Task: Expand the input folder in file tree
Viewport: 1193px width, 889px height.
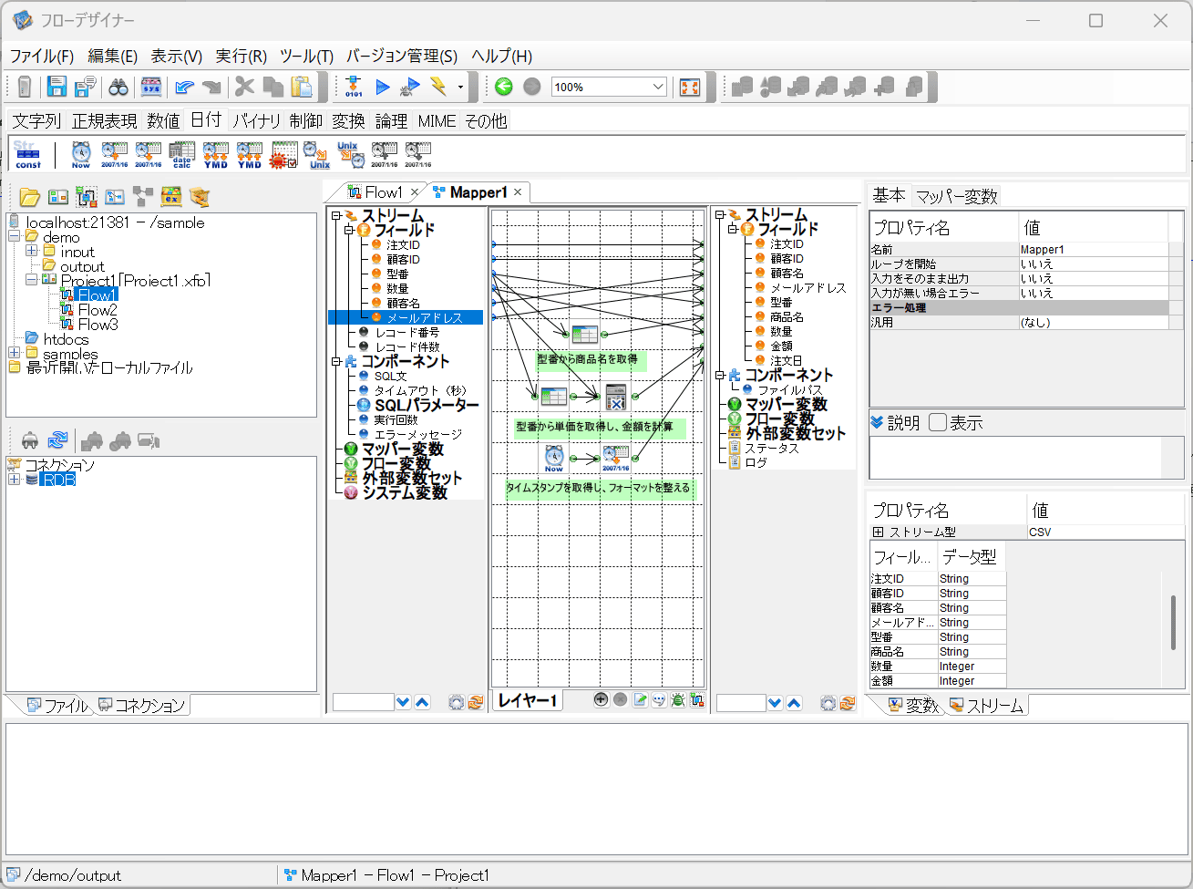Action: click(x=32, y=251)
